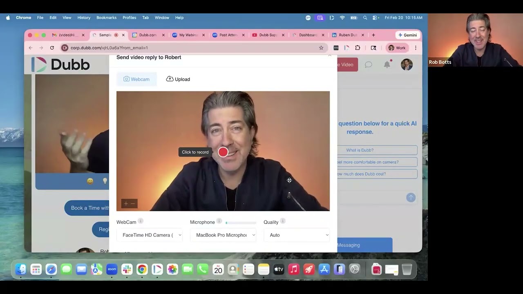Open the Chrome extensions puzzle icon
This screenshot has height=294, width=523.
click(358, 48)
